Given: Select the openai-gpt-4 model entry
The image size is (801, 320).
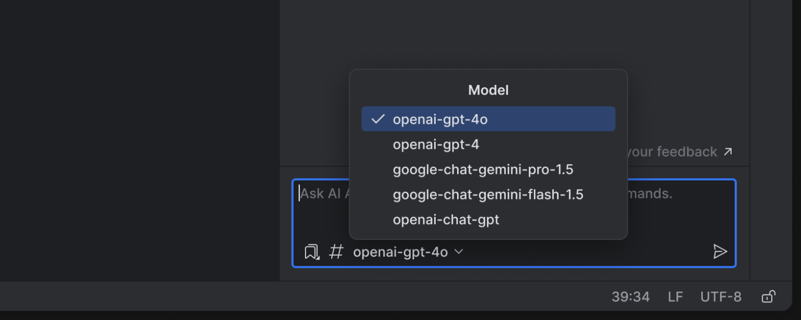Looking at the screenshot, I should (436, 144).
